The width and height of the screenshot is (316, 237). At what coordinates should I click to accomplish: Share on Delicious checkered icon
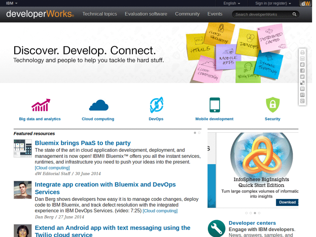[x=302, y=83]
